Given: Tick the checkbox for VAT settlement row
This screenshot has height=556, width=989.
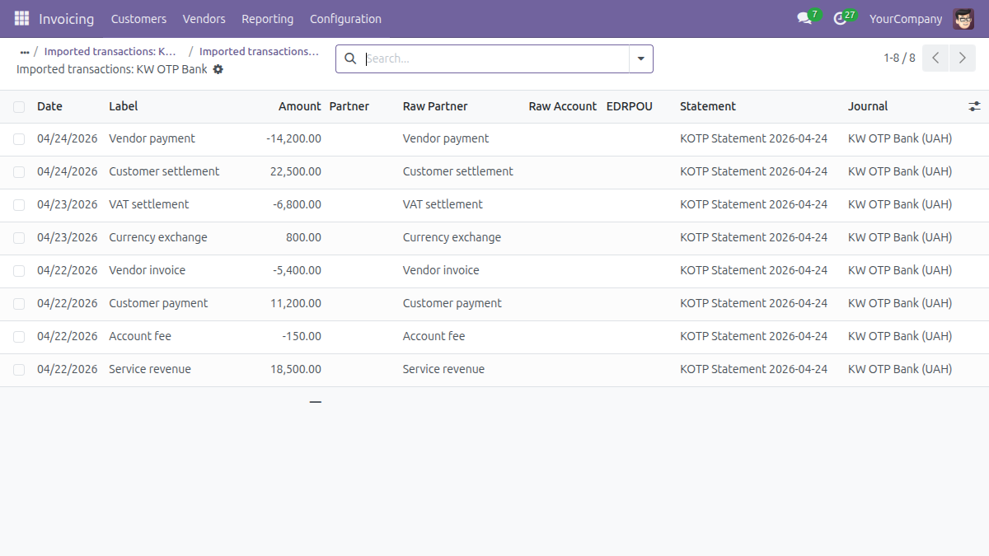Looking at the screenshot, I should pyautogui.click(x=19, y=205).
